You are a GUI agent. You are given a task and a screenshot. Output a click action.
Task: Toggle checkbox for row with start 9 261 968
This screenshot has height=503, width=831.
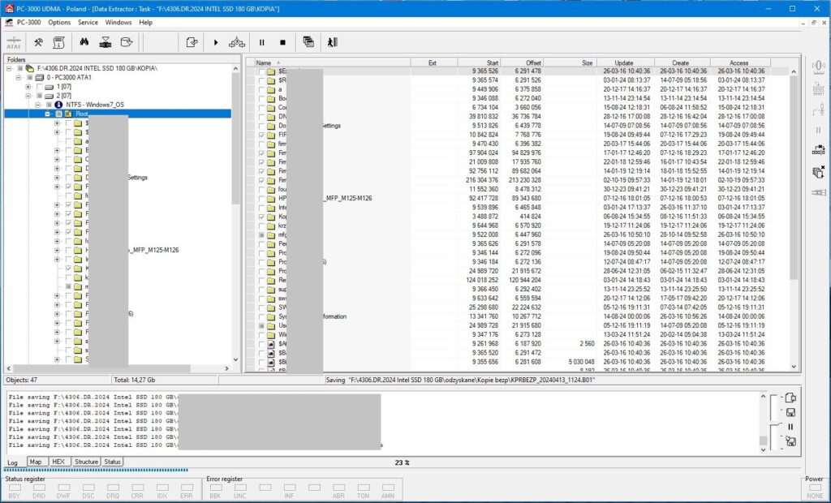point(262,344)
